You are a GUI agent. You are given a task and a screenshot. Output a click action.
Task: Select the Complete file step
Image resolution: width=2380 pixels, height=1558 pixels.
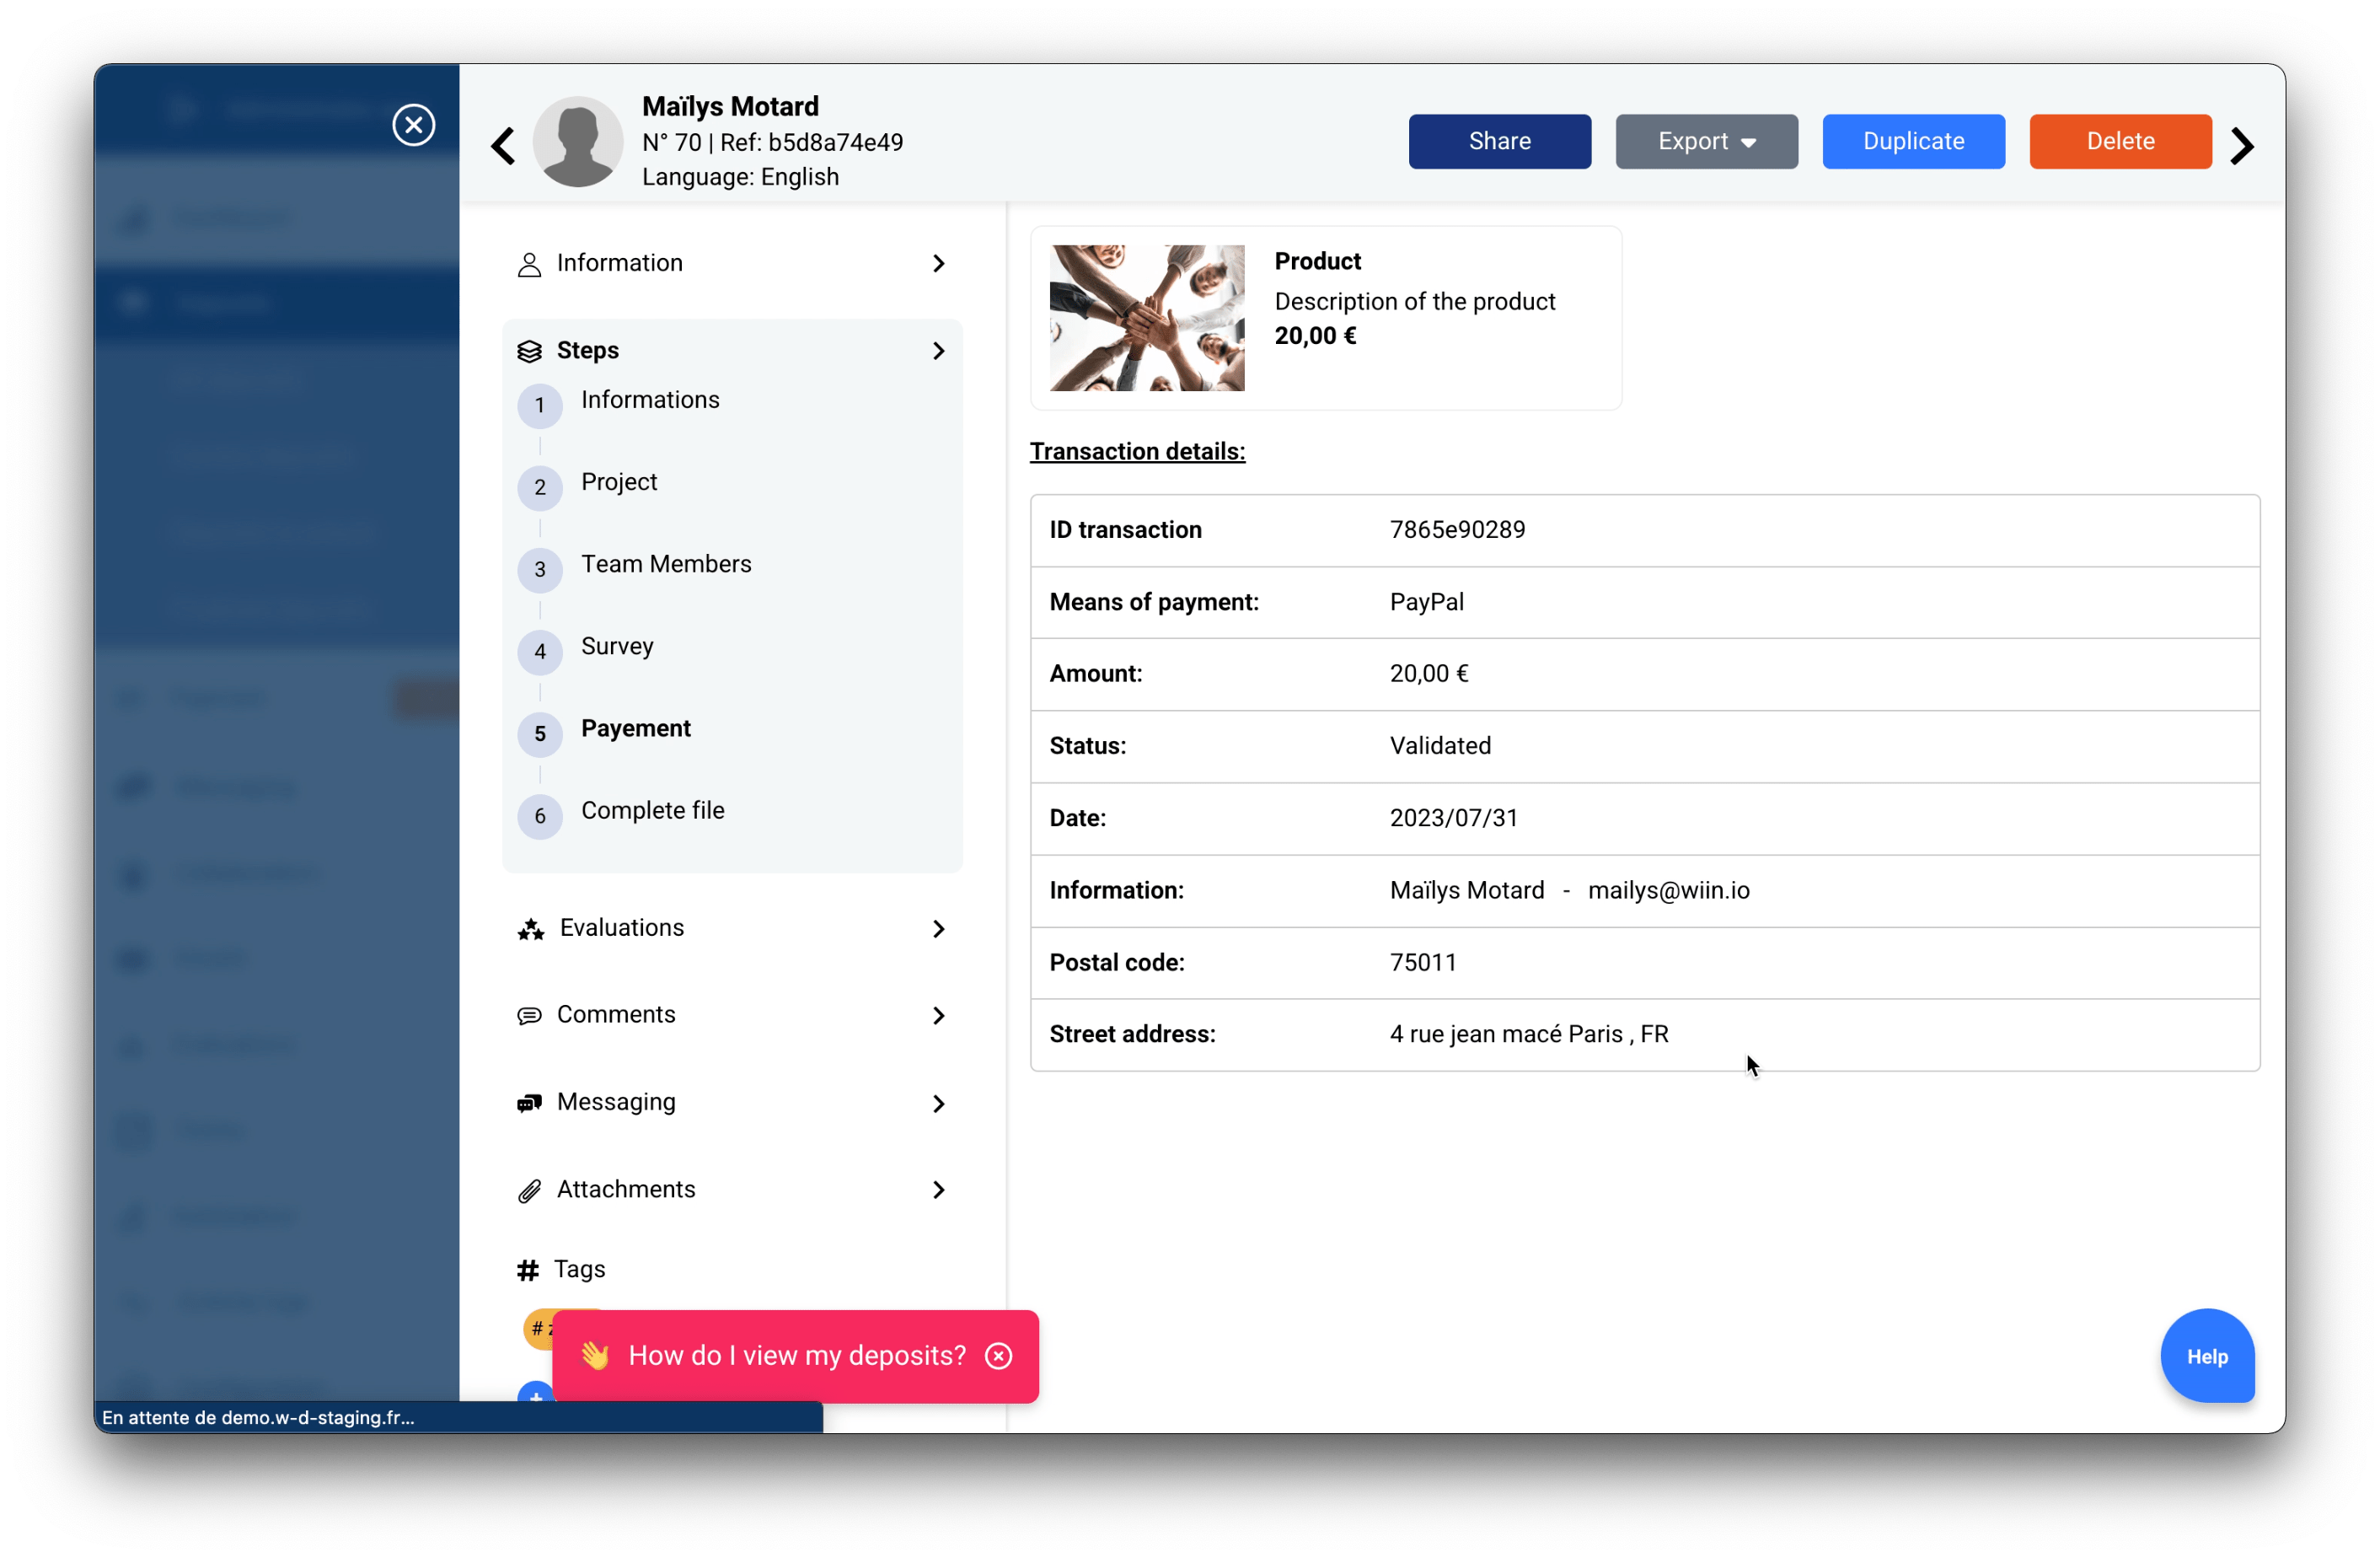[x=652, y=810]
